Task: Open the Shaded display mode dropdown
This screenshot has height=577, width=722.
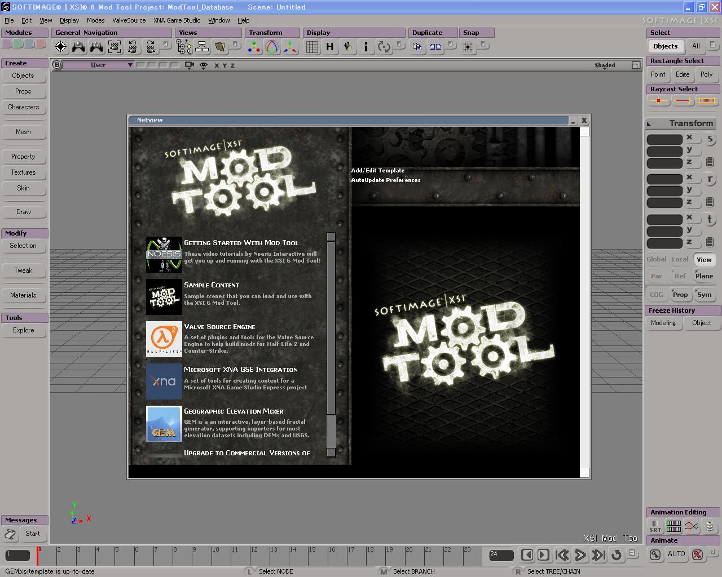Action: tap(605, 65)
